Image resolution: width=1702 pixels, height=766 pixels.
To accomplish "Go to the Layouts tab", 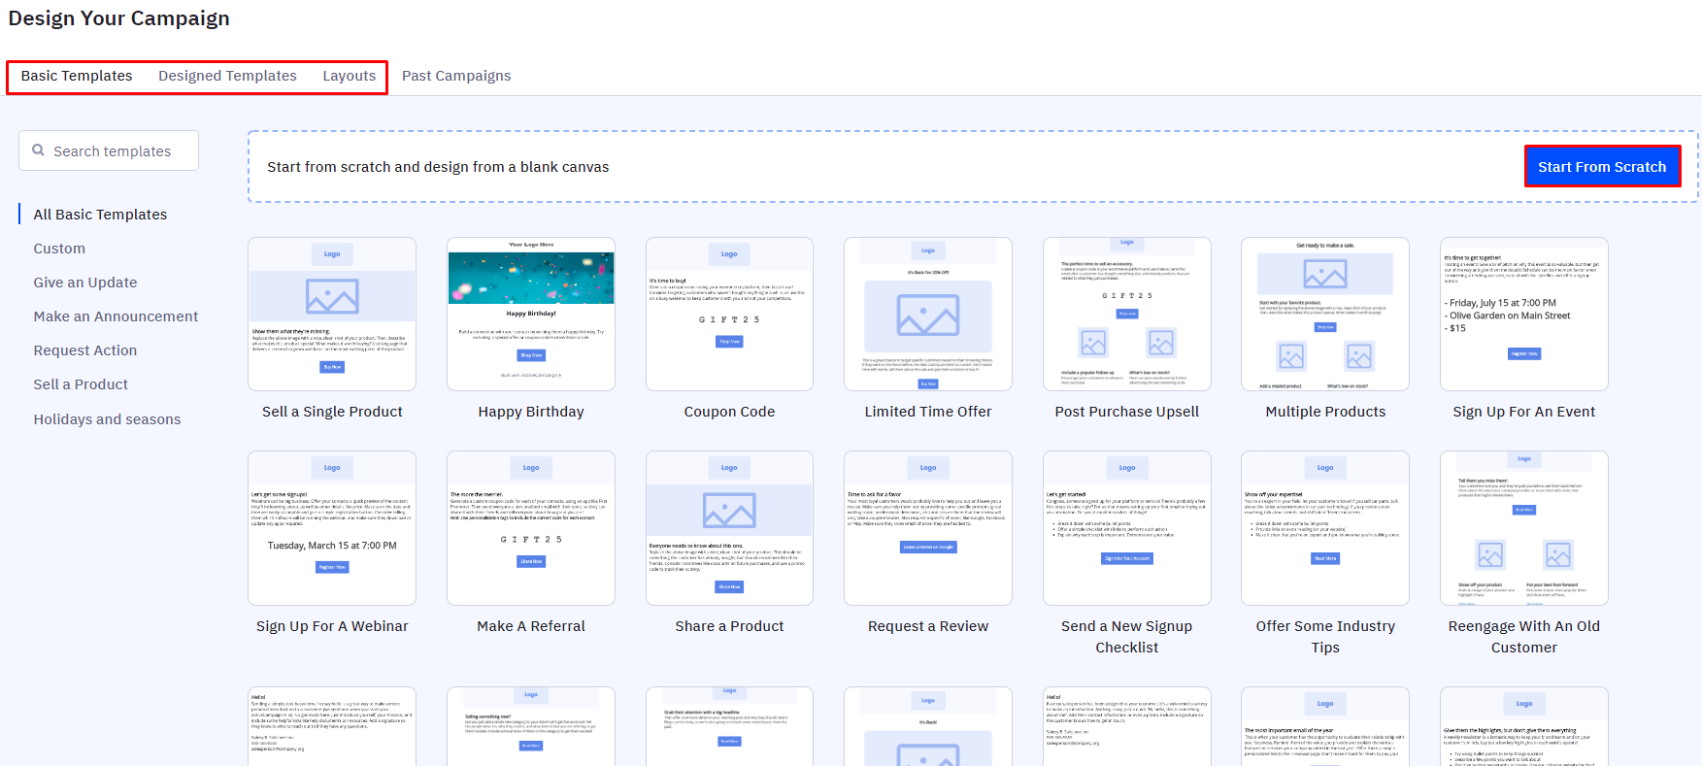I will 349,76.
